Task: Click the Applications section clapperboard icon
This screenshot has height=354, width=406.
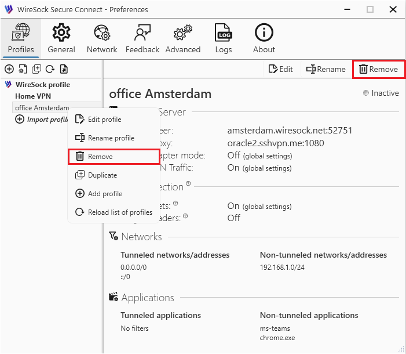Action: 114,297
